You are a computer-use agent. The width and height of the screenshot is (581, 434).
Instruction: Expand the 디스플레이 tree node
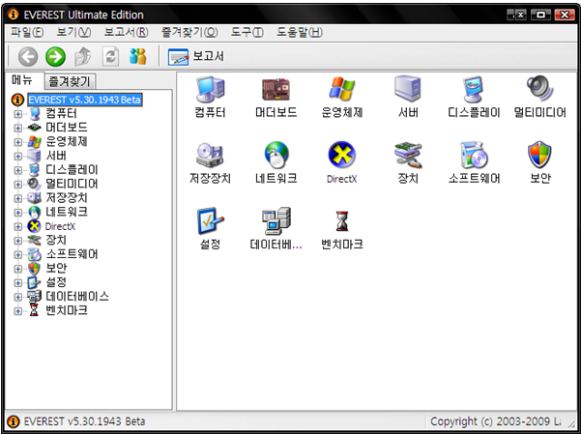pyautogui.click(x=17, y=170)
